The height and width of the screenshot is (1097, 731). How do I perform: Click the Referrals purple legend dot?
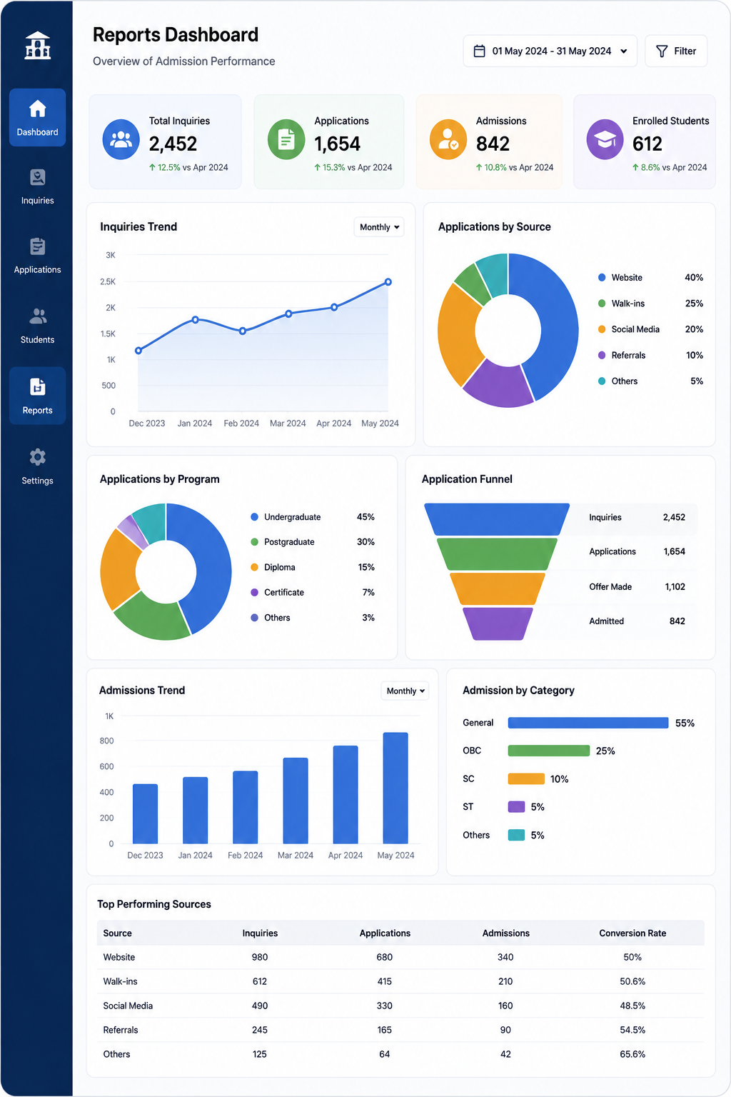602,355
